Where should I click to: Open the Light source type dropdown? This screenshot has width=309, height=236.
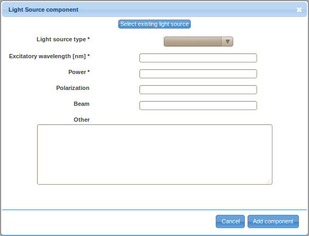click(198, 41)
